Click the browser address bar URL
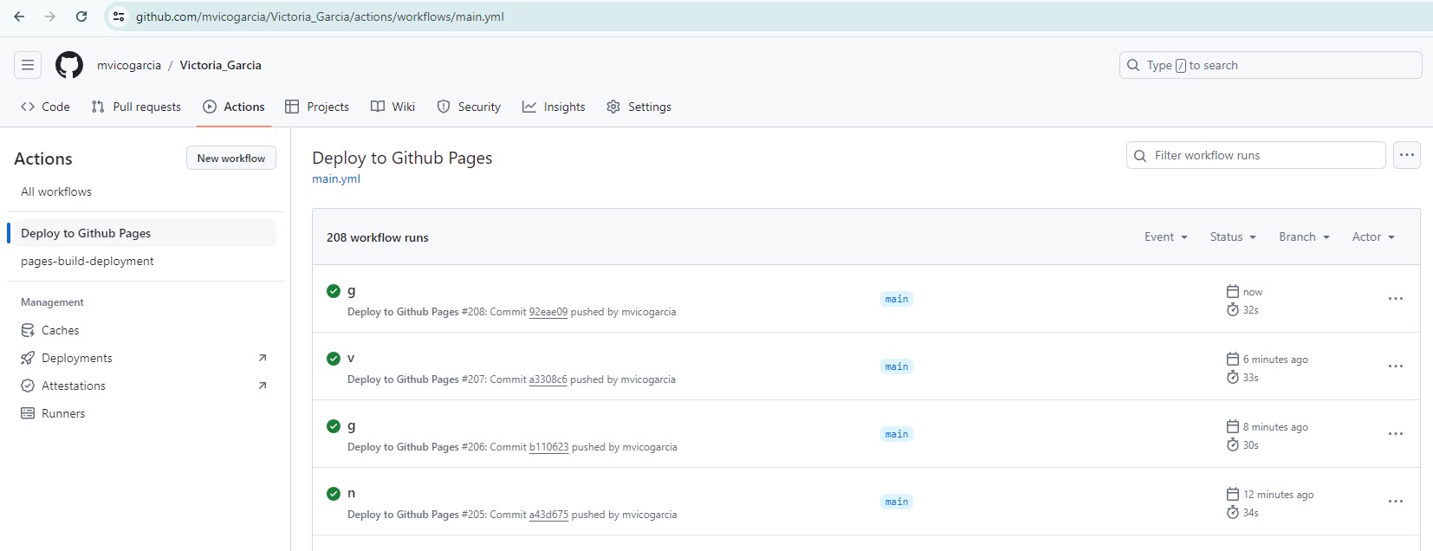This screenshot has width=1433, height=551. coord(320,16)
